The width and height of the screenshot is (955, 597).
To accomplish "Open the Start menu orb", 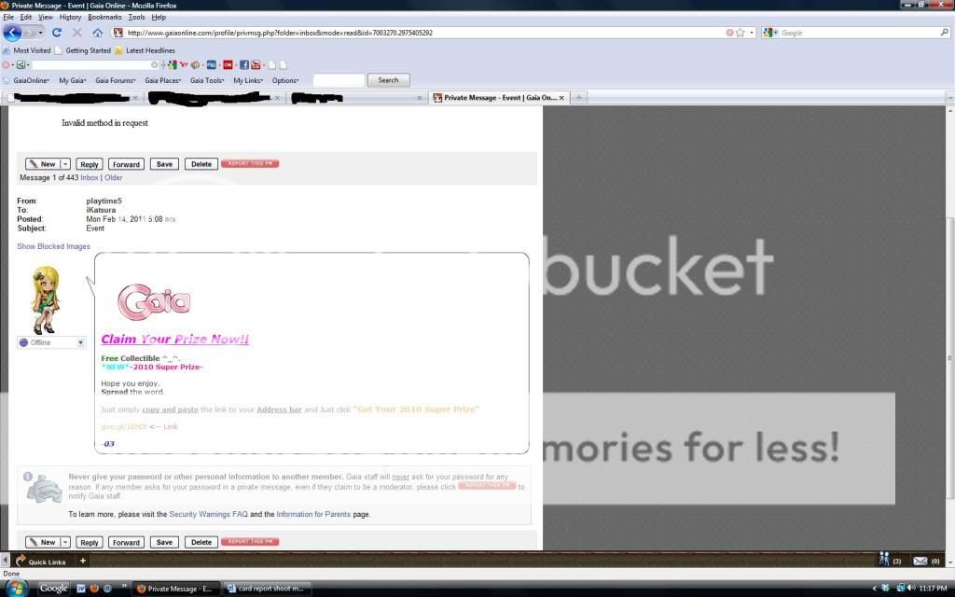I will click(18, 588).
